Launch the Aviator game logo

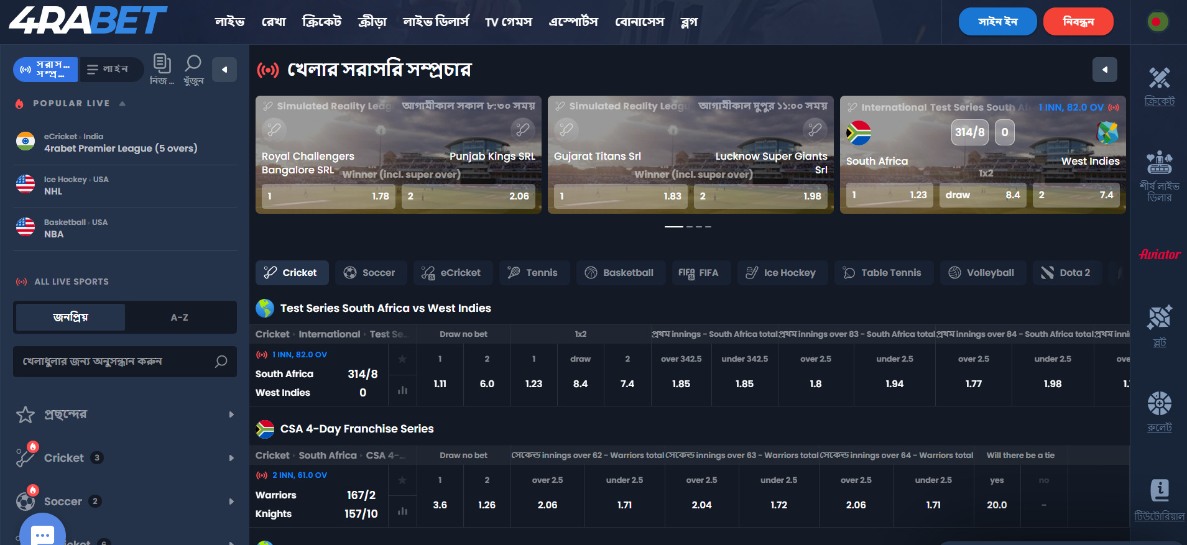[x=1159, y=254]
